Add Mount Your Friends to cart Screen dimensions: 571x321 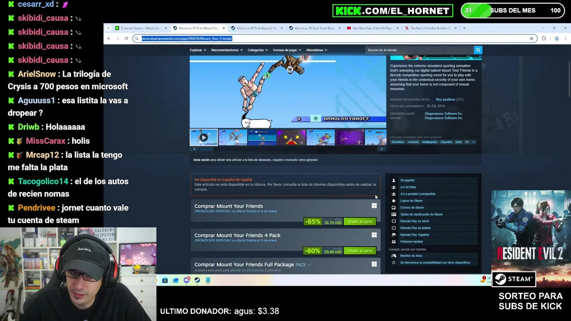point(360,222)
